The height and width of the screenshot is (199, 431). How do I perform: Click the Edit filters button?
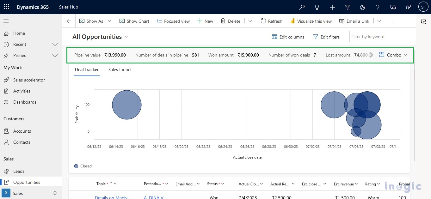click(x=326, y=37)
